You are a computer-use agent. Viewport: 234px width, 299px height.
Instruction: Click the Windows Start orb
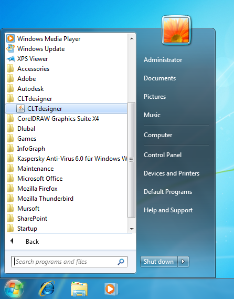point(14,289)
